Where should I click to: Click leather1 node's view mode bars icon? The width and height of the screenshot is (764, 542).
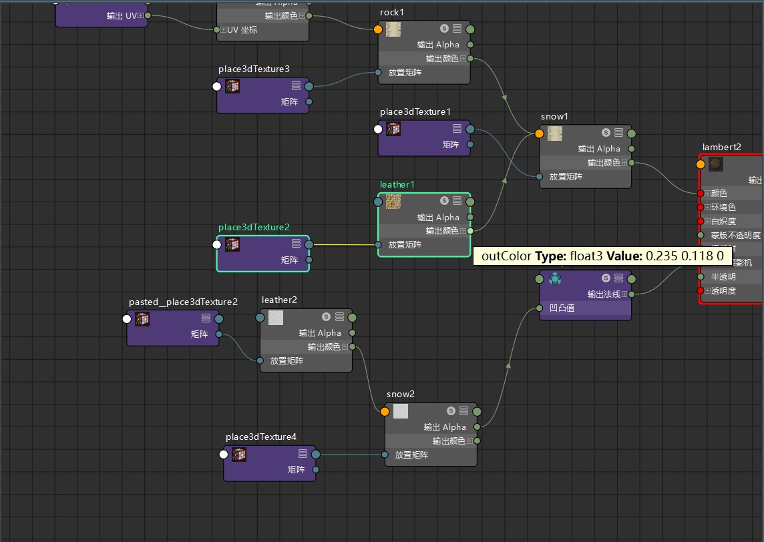click(457, 201)
